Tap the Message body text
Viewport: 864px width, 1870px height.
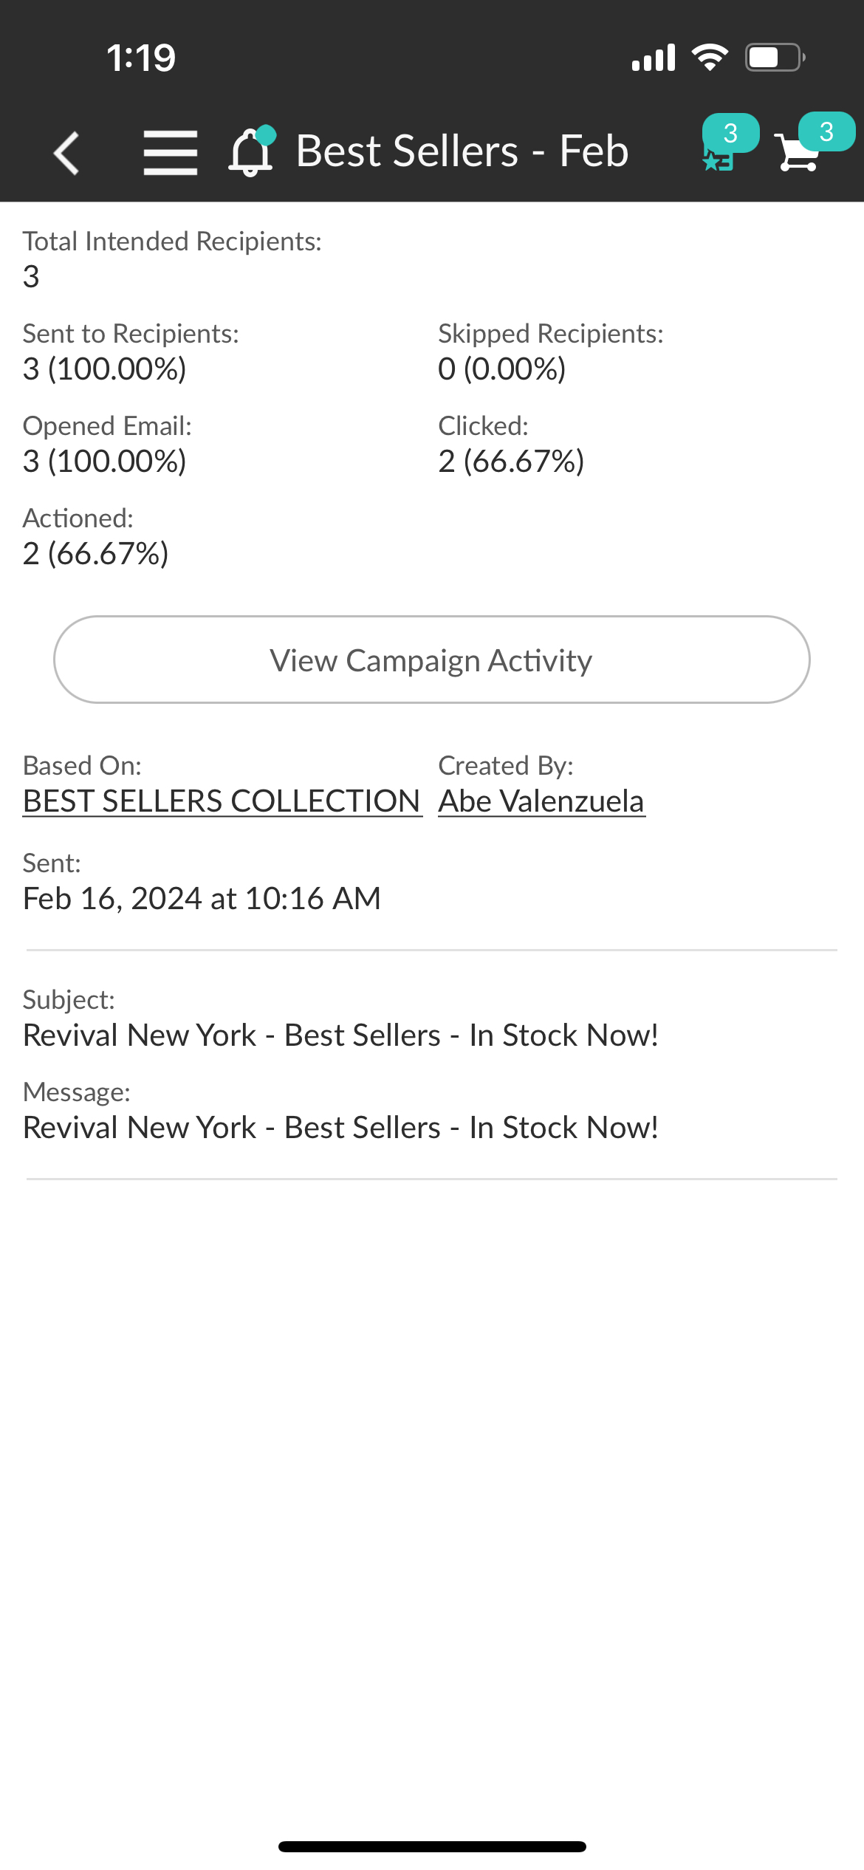coord(340,1128)
